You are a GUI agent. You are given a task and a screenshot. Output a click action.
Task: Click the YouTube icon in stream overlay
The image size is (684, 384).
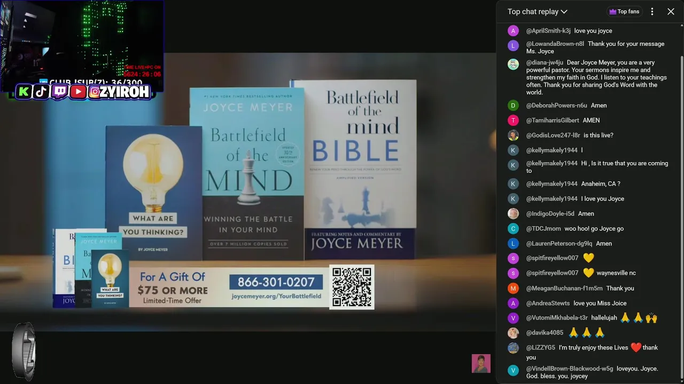[x=78, y=92]
